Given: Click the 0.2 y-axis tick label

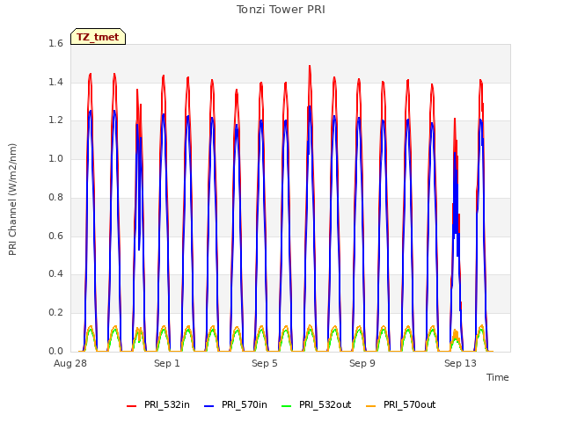Looking at the screenshot, I should tap(55, 312).
